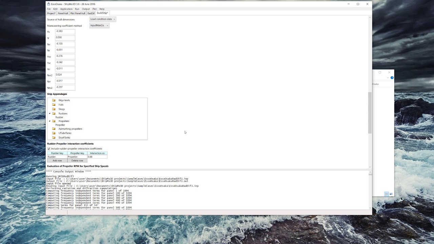
Task: Click the Interaction coefficient cell 0.66
Action: [x=97, y=157]
